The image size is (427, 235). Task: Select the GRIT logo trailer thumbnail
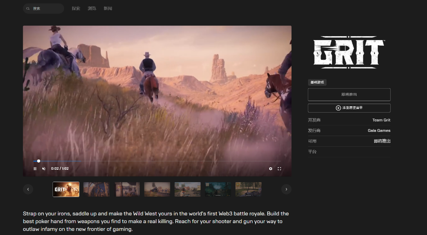coord(66,189)
